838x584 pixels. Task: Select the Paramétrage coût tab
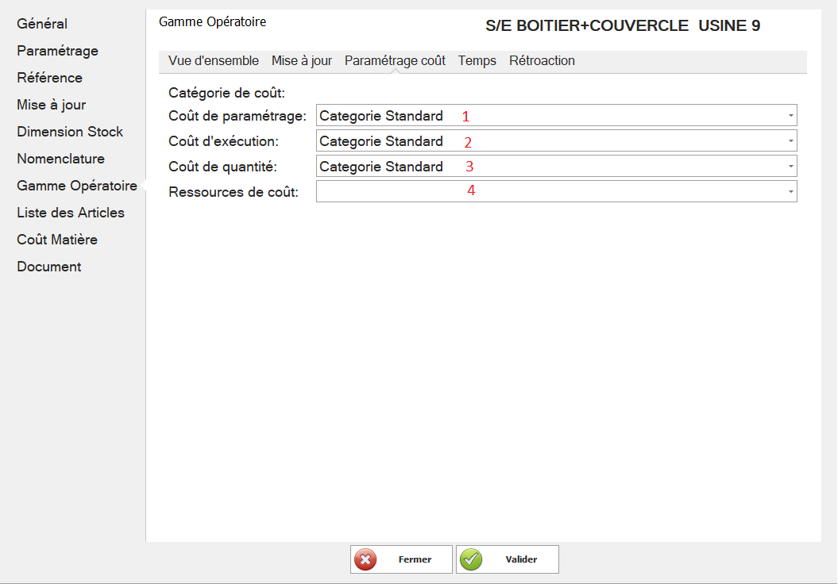[x=395, y=61]
